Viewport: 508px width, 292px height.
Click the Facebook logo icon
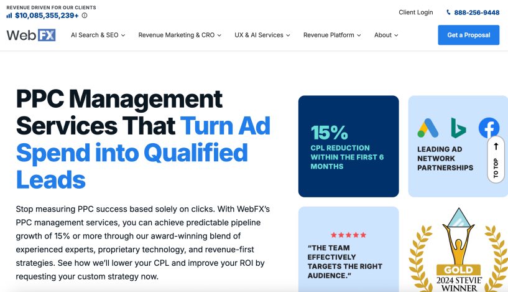(x=489, y=128)
